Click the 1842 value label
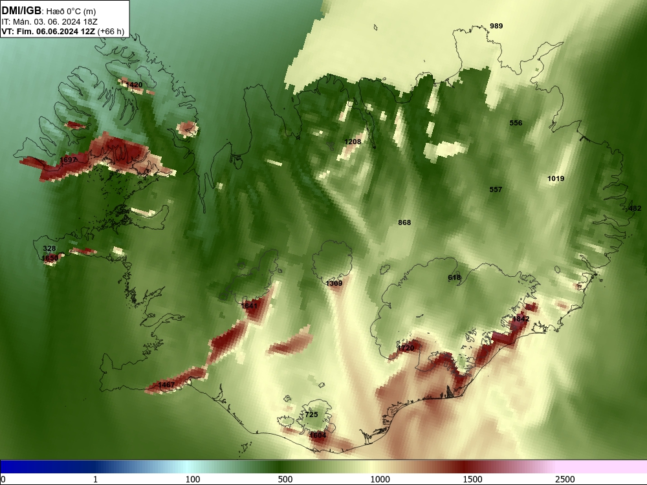The width and height of the screenshot is (647, 485). tap(521, 319)
